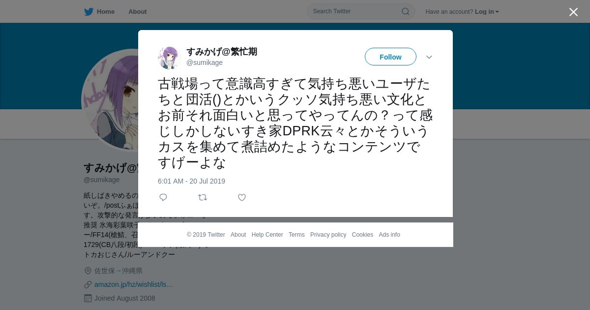Go to Home in top navigation
The width and height of the screenshot is (590, 310).
pyautogui.click(x=106, y=12)
